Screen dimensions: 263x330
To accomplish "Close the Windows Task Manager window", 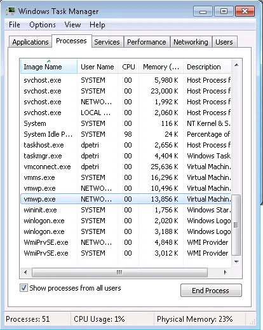I will pos(245,11).
